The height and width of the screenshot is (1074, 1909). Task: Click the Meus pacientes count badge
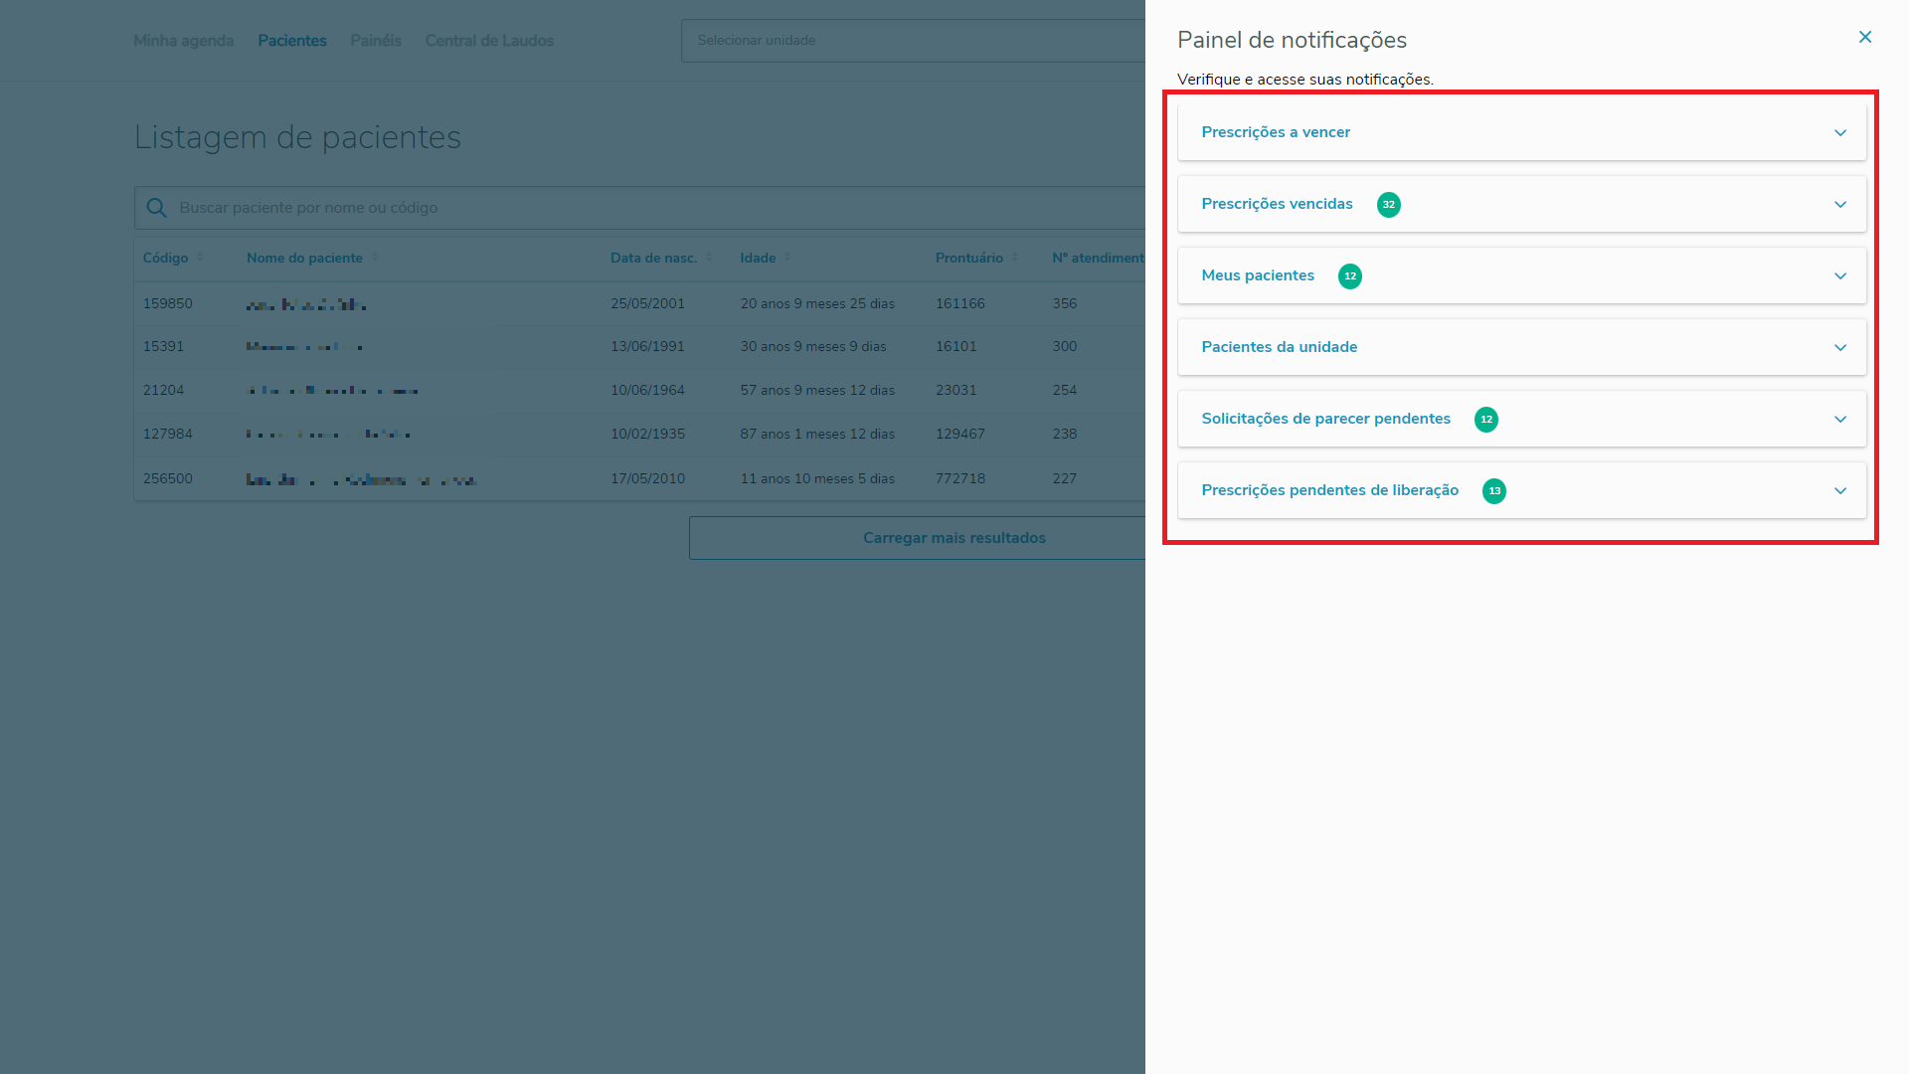click(1349, 276)
